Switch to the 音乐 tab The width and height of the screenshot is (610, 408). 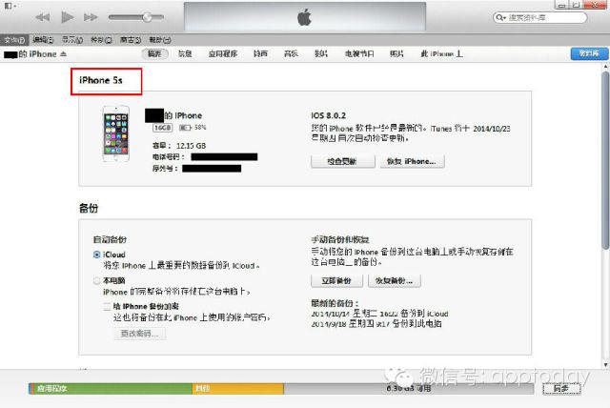(291, 54)
